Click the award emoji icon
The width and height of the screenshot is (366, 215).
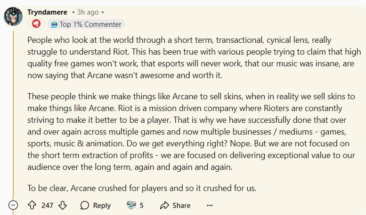pyautogui.click(x=131, y=206)
